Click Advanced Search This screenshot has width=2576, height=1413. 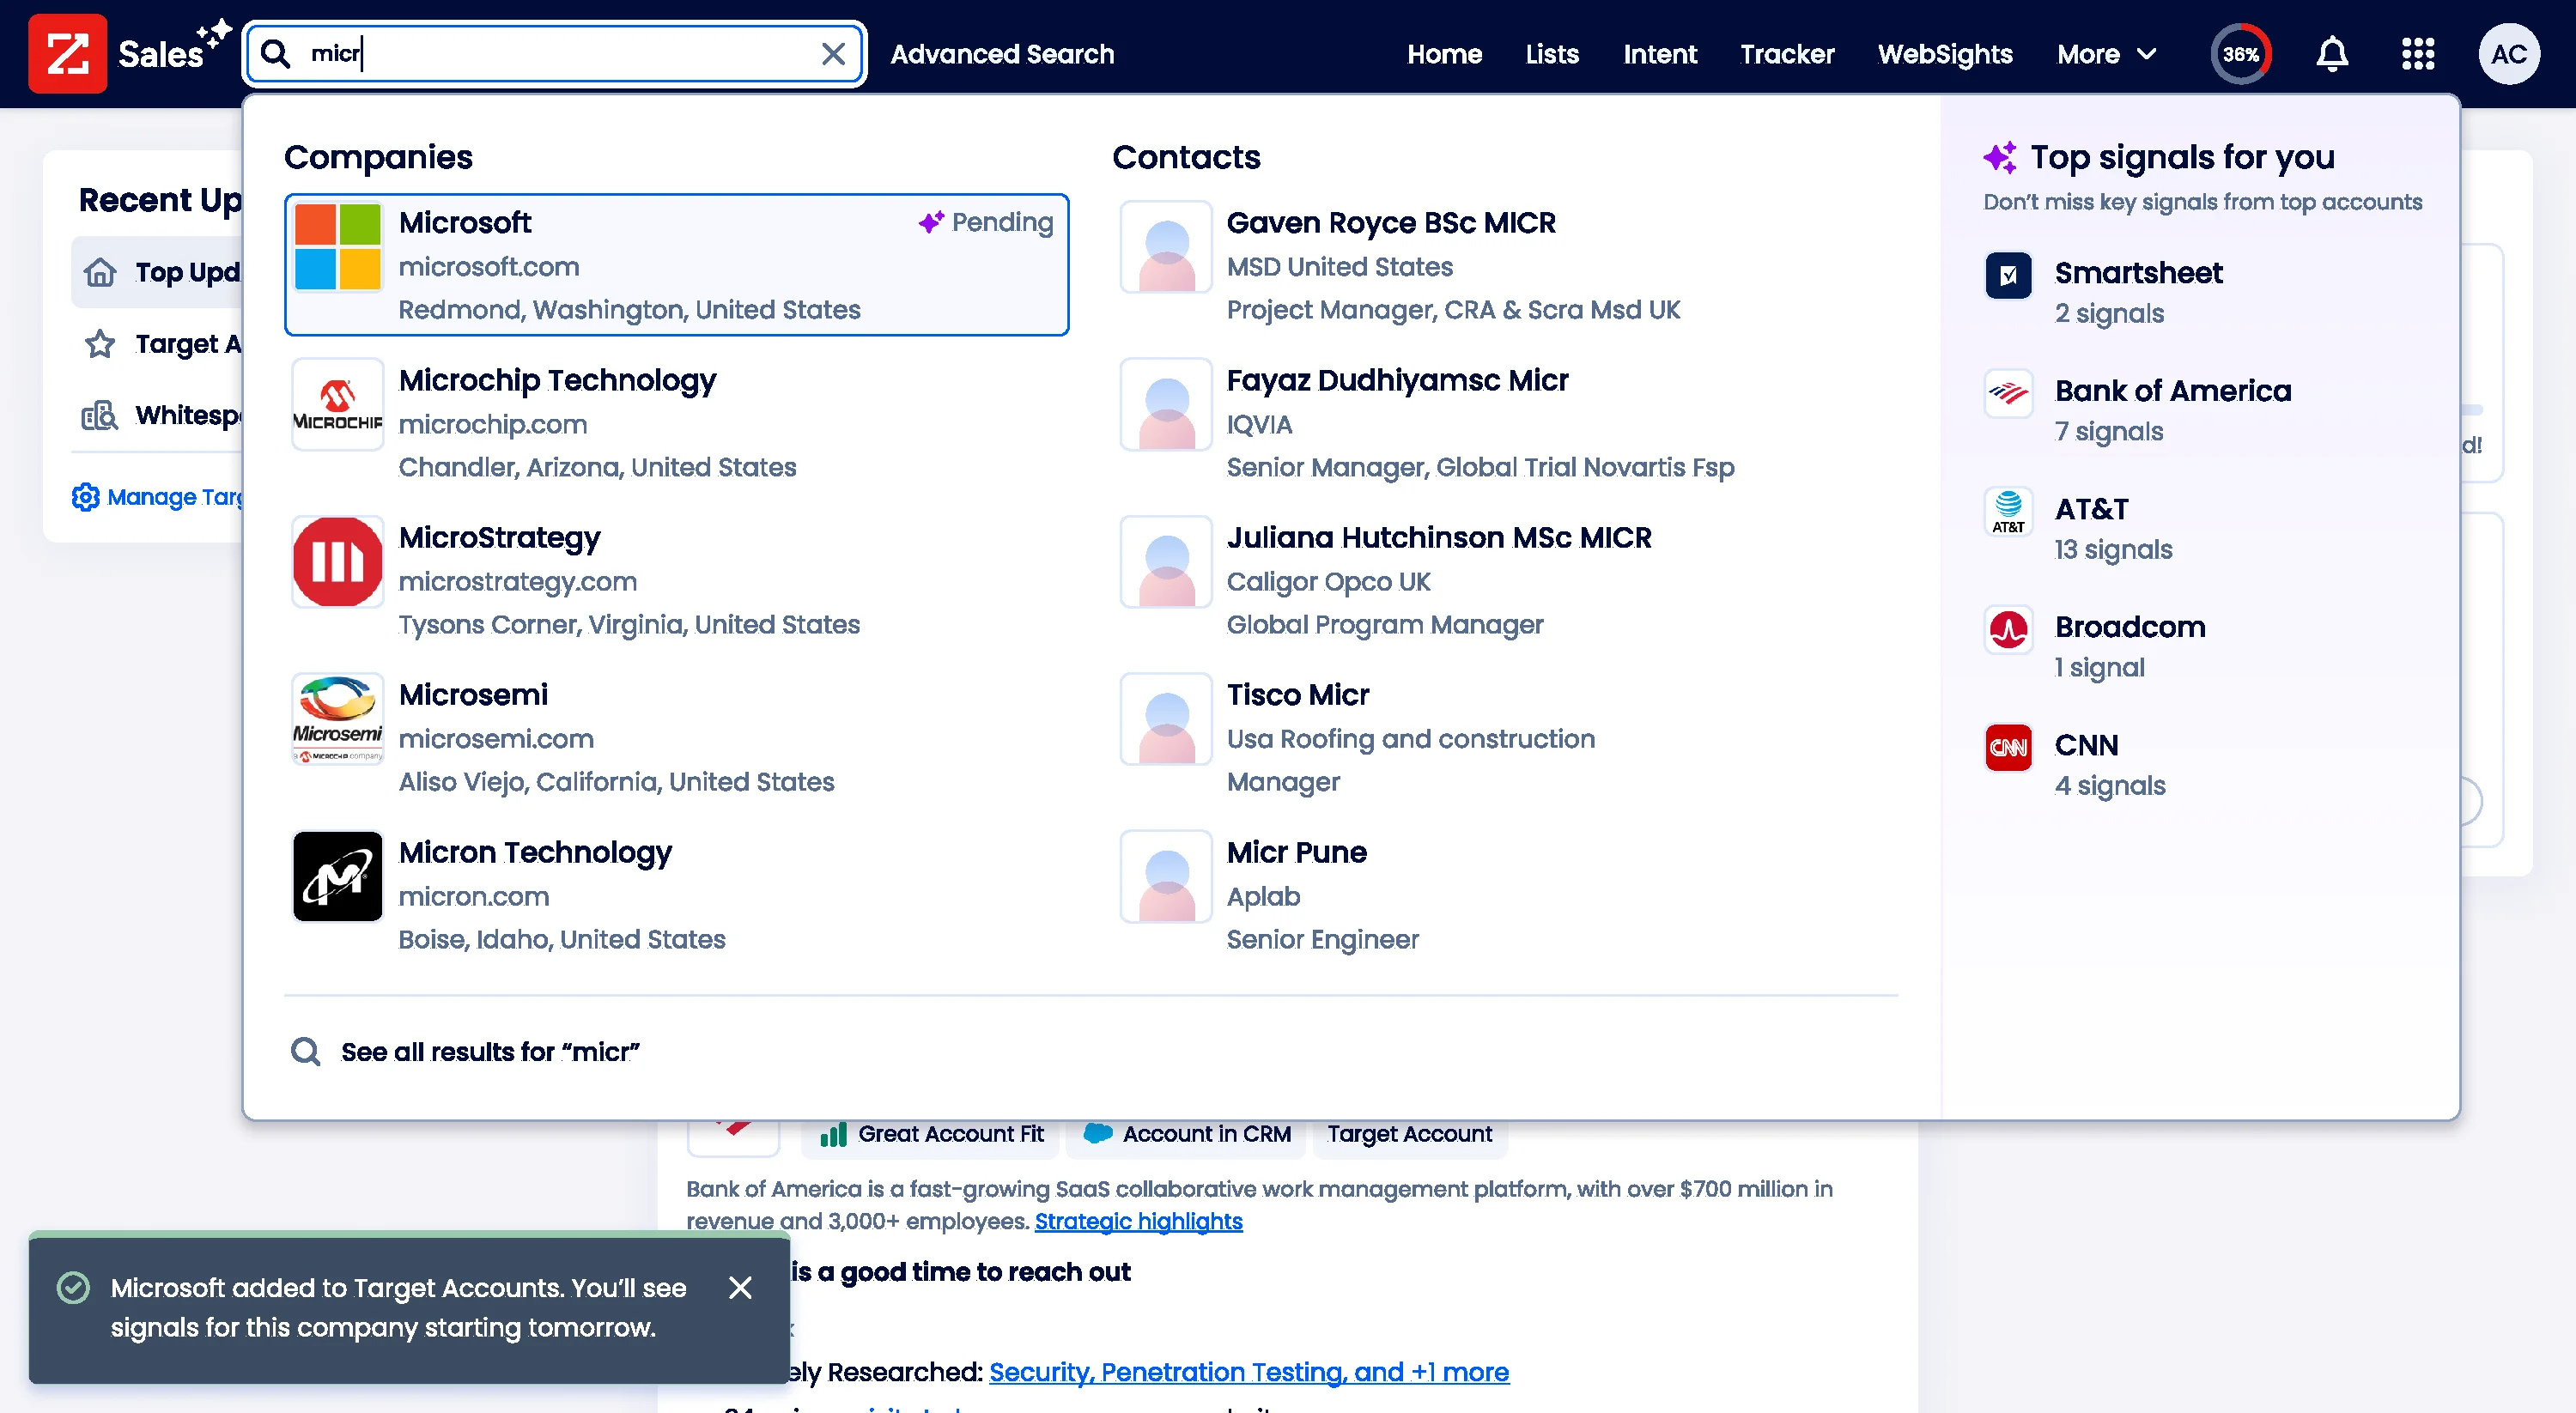tap(1003, 54)
